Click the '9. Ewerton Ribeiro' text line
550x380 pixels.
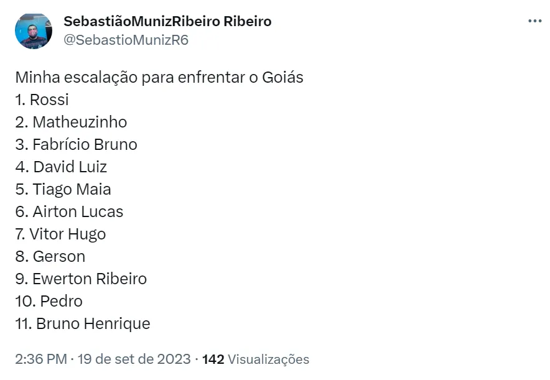click(81, 279)
